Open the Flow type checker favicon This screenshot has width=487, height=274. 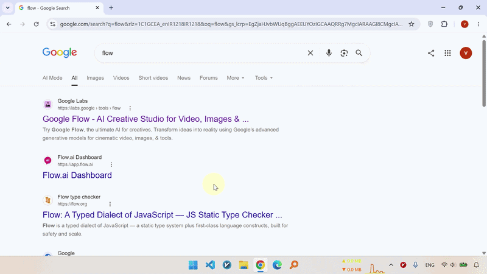(x=47, y=200)
